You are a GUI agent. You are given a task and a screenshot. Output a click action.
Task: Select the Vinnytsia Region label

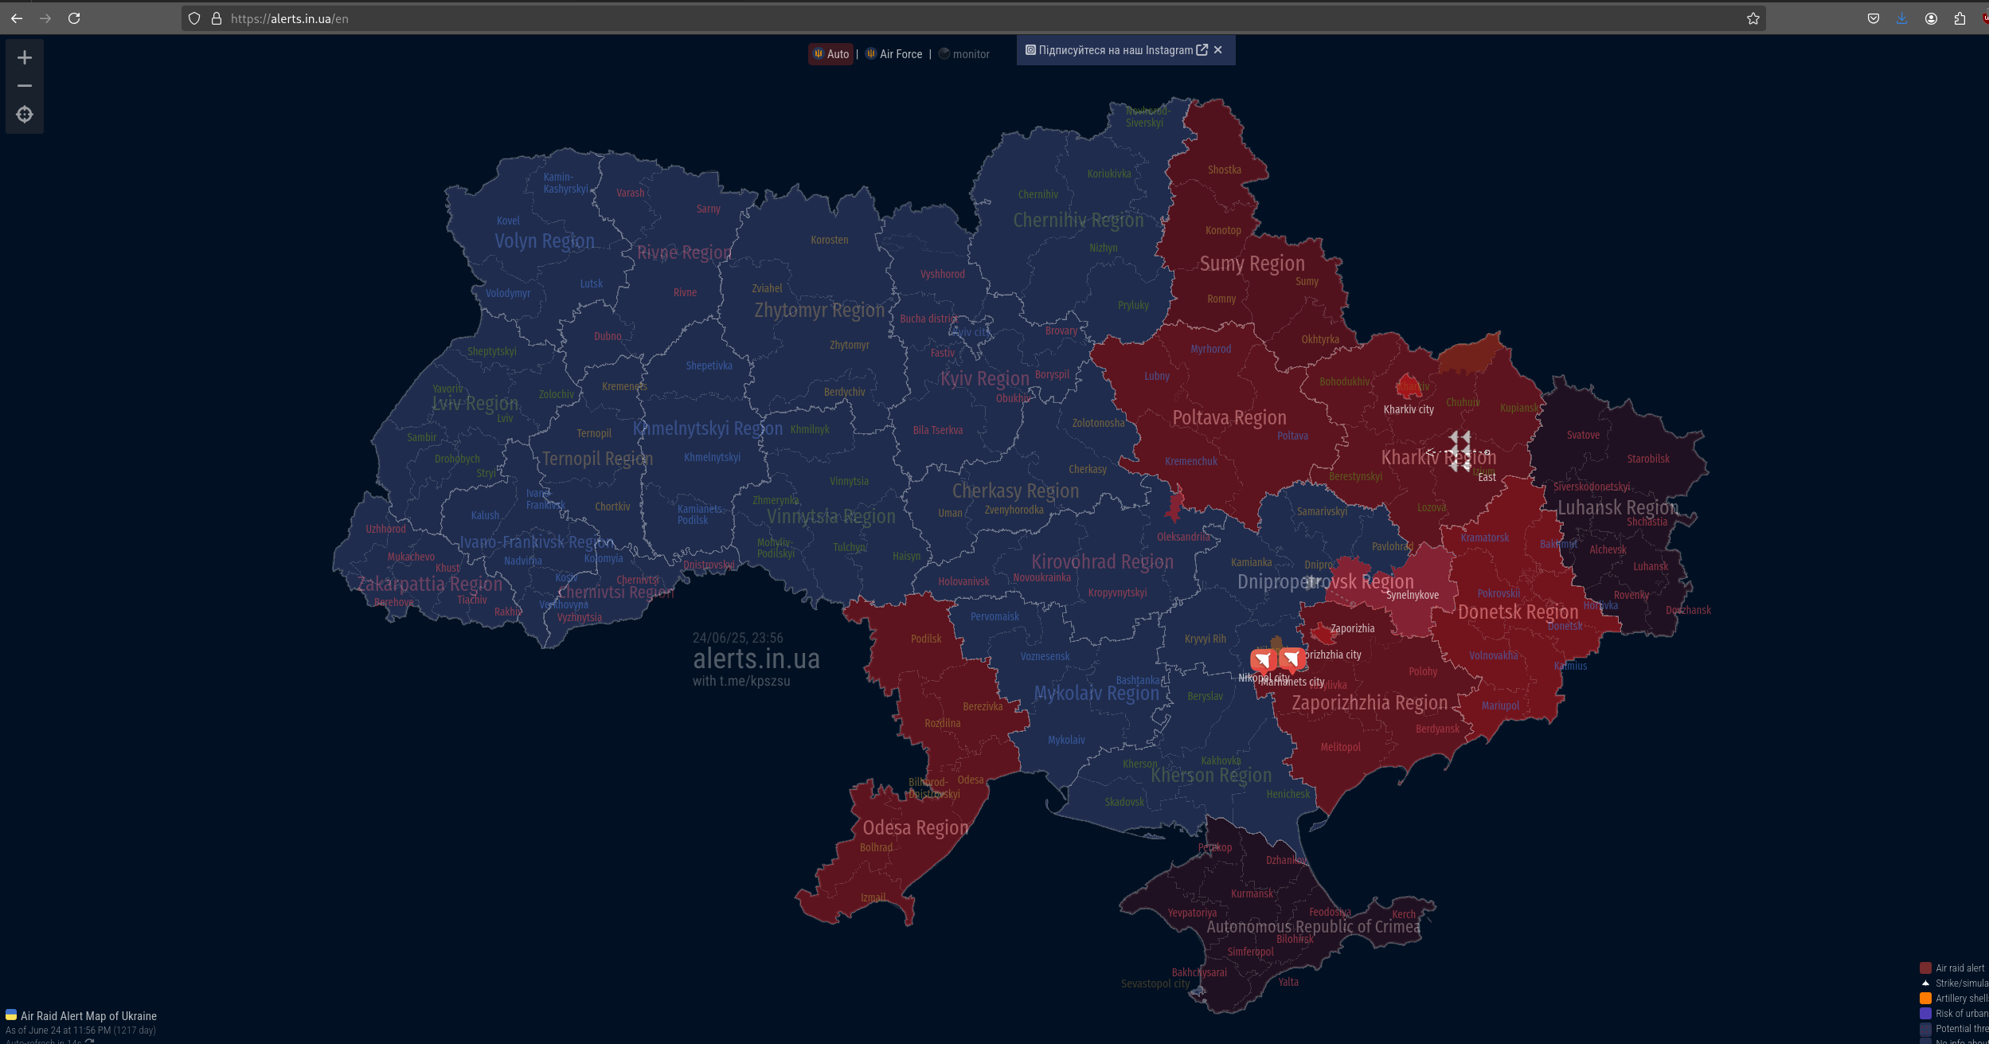[x=831, y=517]
